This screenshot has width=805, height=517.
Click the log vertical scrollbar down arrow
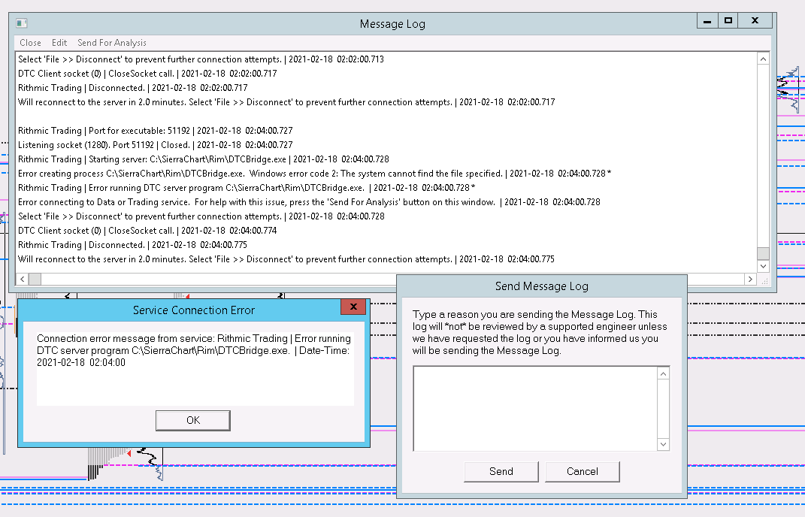(x=764, y=266)
